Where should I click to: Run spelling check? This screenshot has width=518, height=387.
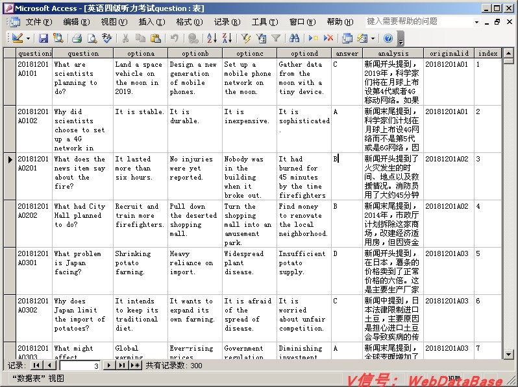(106, 38)
